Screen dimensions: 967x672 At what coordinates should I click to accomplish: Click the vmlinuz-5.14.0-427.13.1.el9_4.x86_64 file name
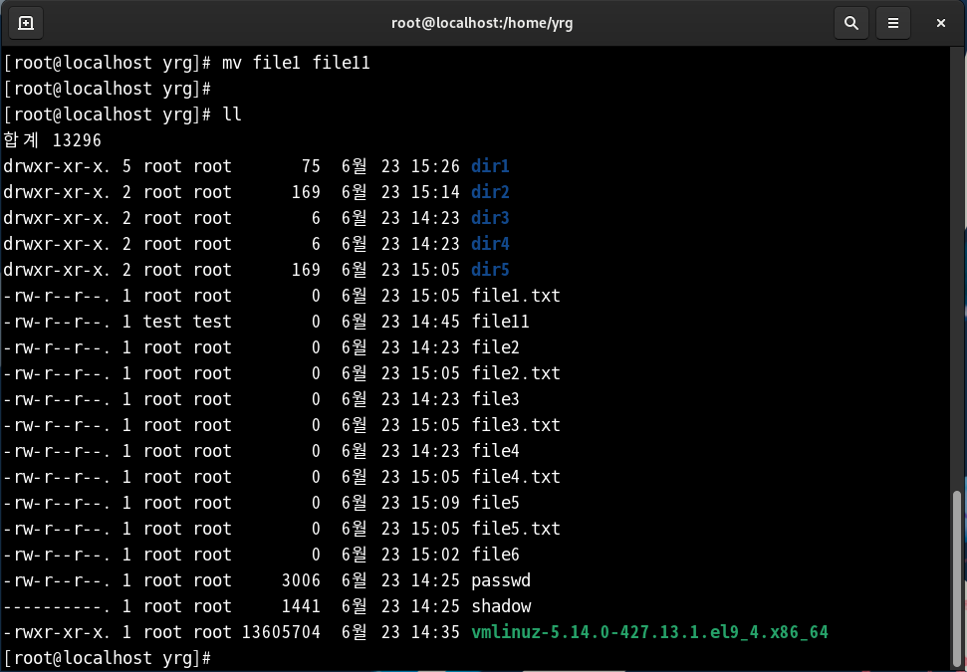pos(649,632)
